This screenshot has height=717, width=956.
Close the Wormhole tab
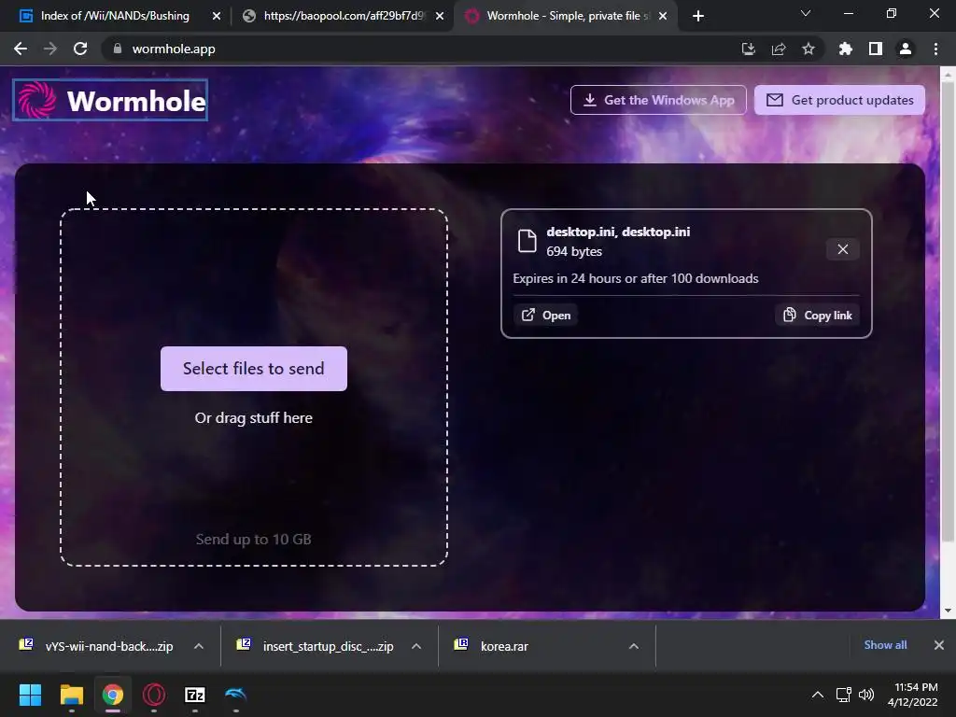click(x=663, y=16)
